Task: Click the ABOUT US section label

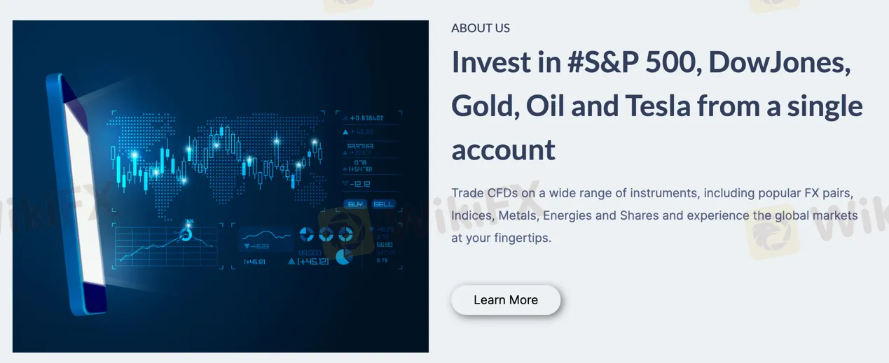Action: (481, 28)
